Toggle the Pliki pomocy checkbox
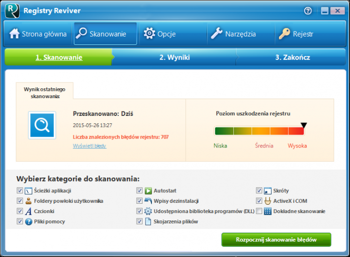 click(20, 221)
